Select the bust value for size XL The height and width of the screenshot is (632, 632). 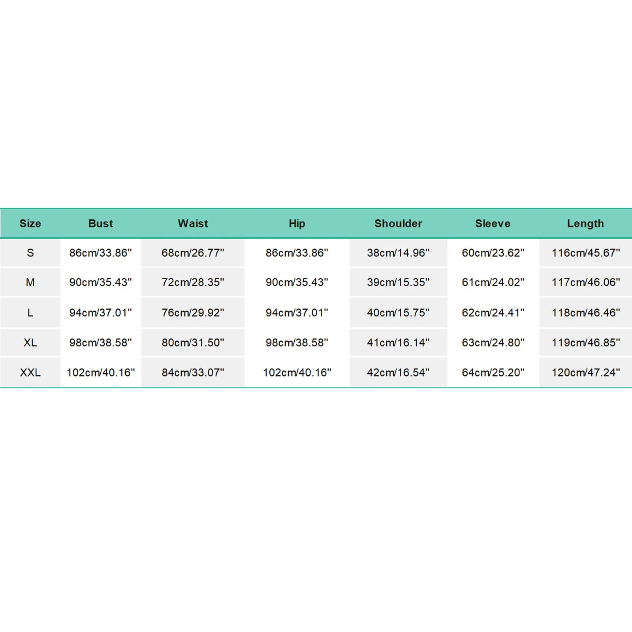[x=100, y=342]
